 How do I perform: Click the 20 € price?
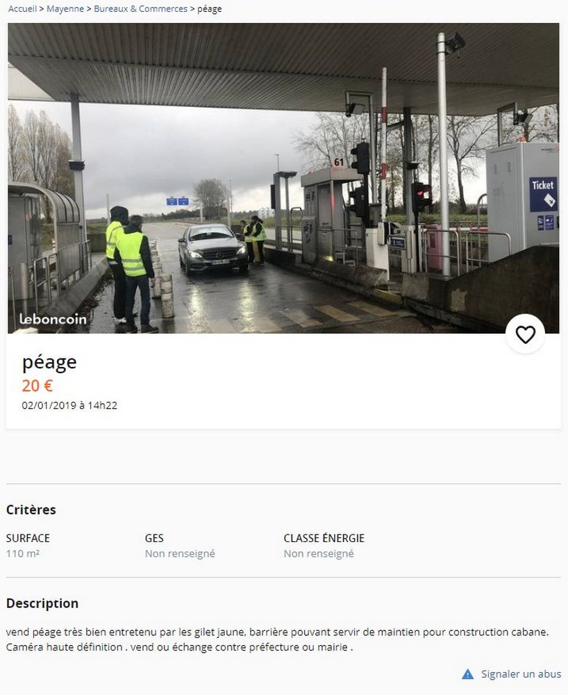click(x=37, y=386)
